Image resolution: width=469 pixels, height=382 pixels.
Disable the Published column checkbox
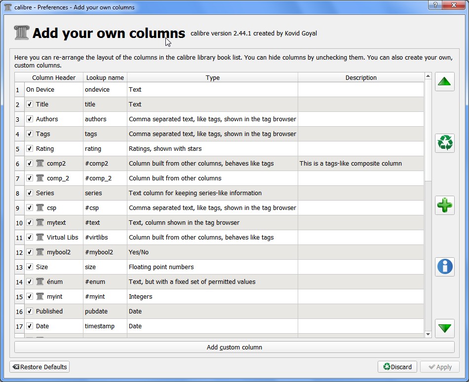coord(30,312)
